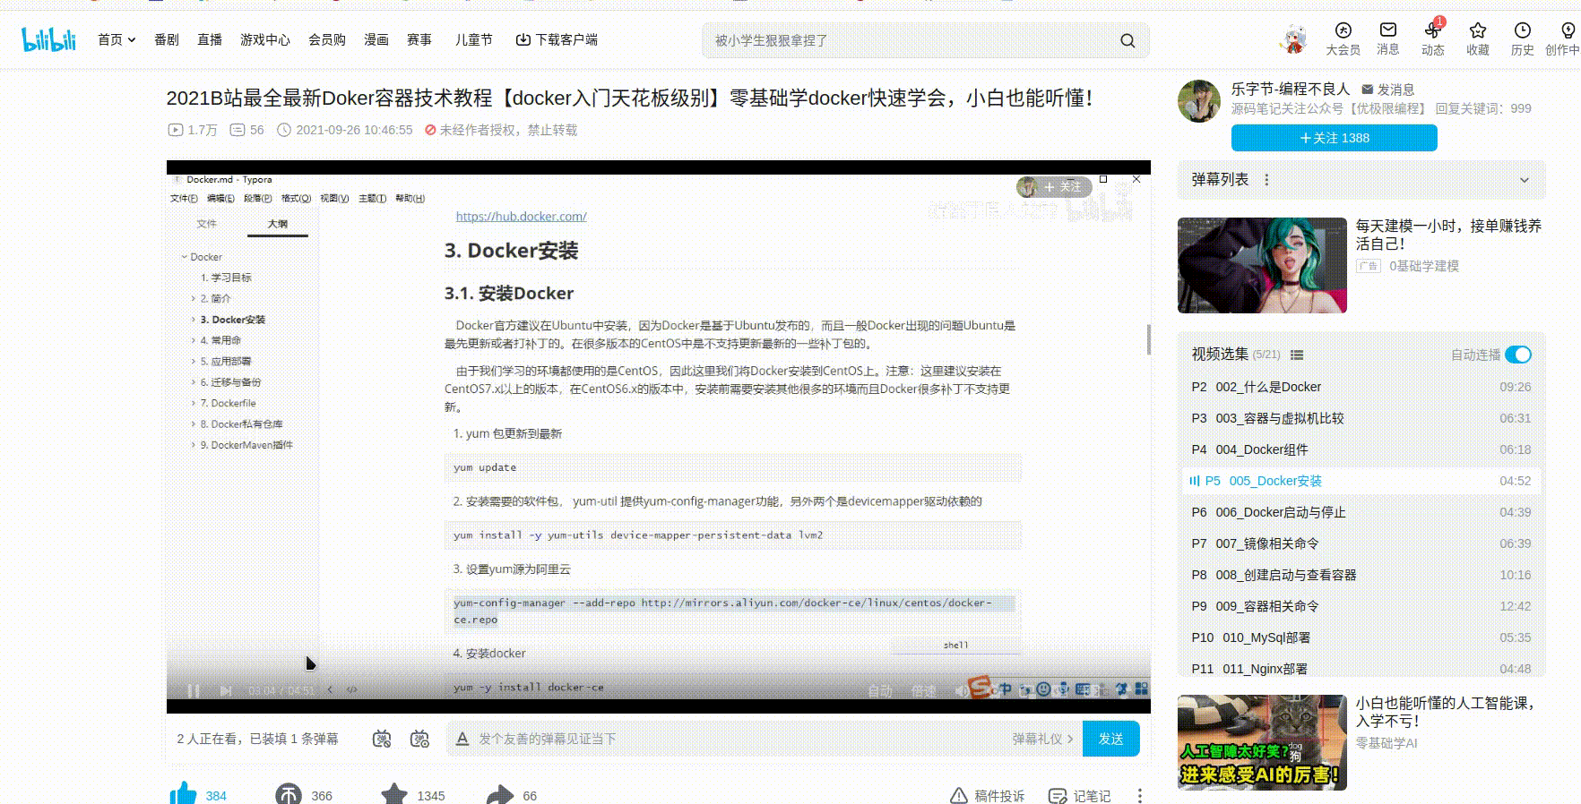
Task: Open the bilibili home logo
Action: (x=49, y=39)
